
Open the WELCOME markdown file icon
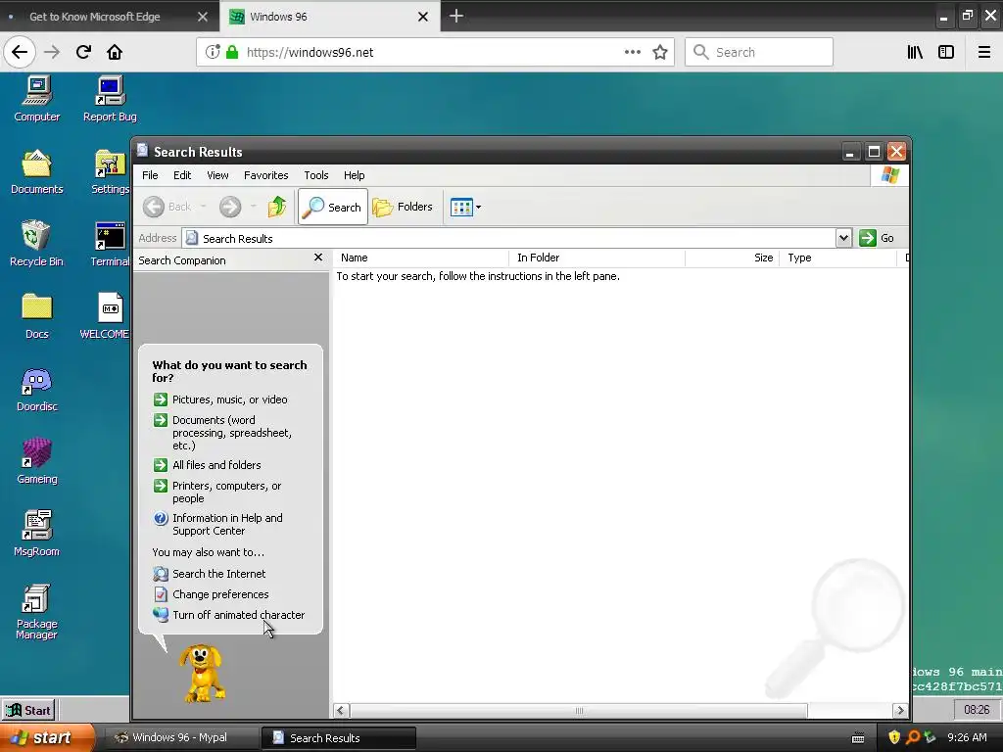pos(106,316)
